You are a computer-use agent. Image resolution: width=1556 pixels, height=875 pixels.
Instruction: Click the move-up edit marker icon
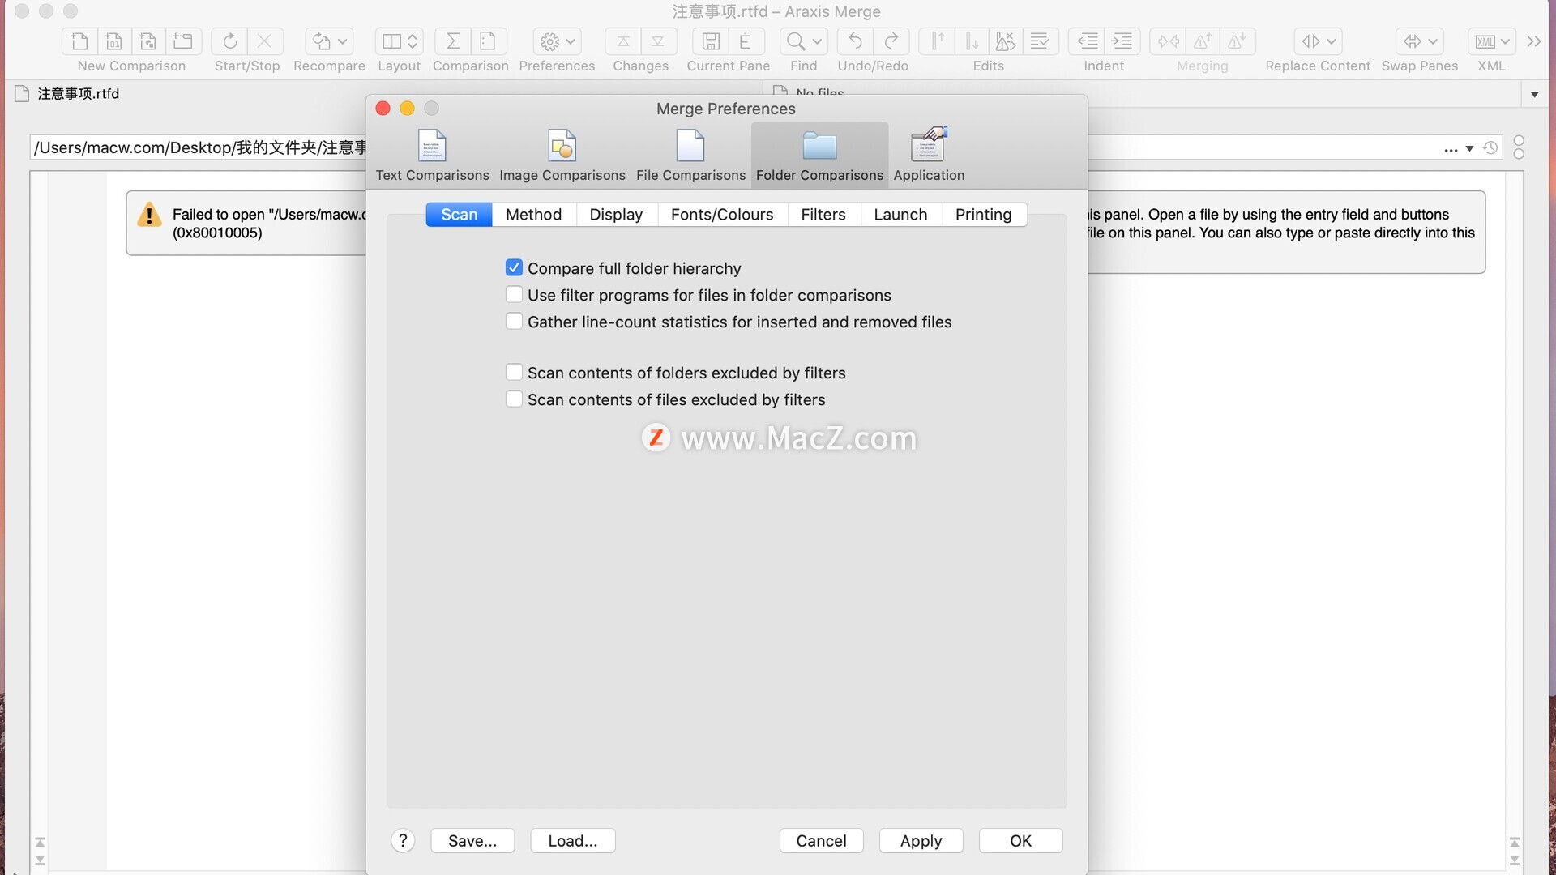tap(937, 41)
